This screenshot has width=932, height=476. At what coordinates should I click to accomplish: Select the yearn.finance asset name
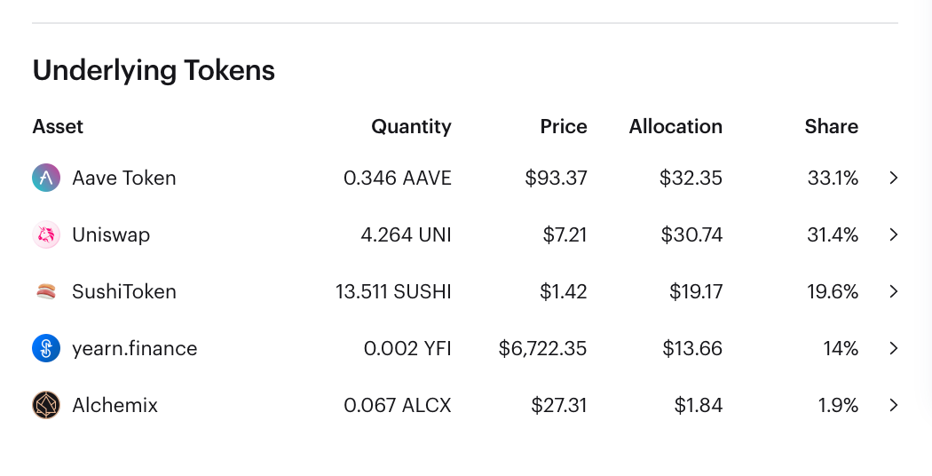coord(135,349)
